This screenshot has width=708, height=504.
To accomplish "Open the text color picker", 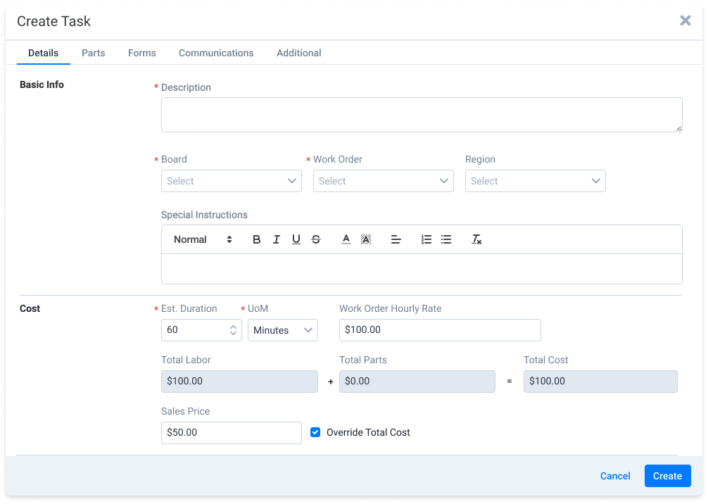I will tap(346, 239).
